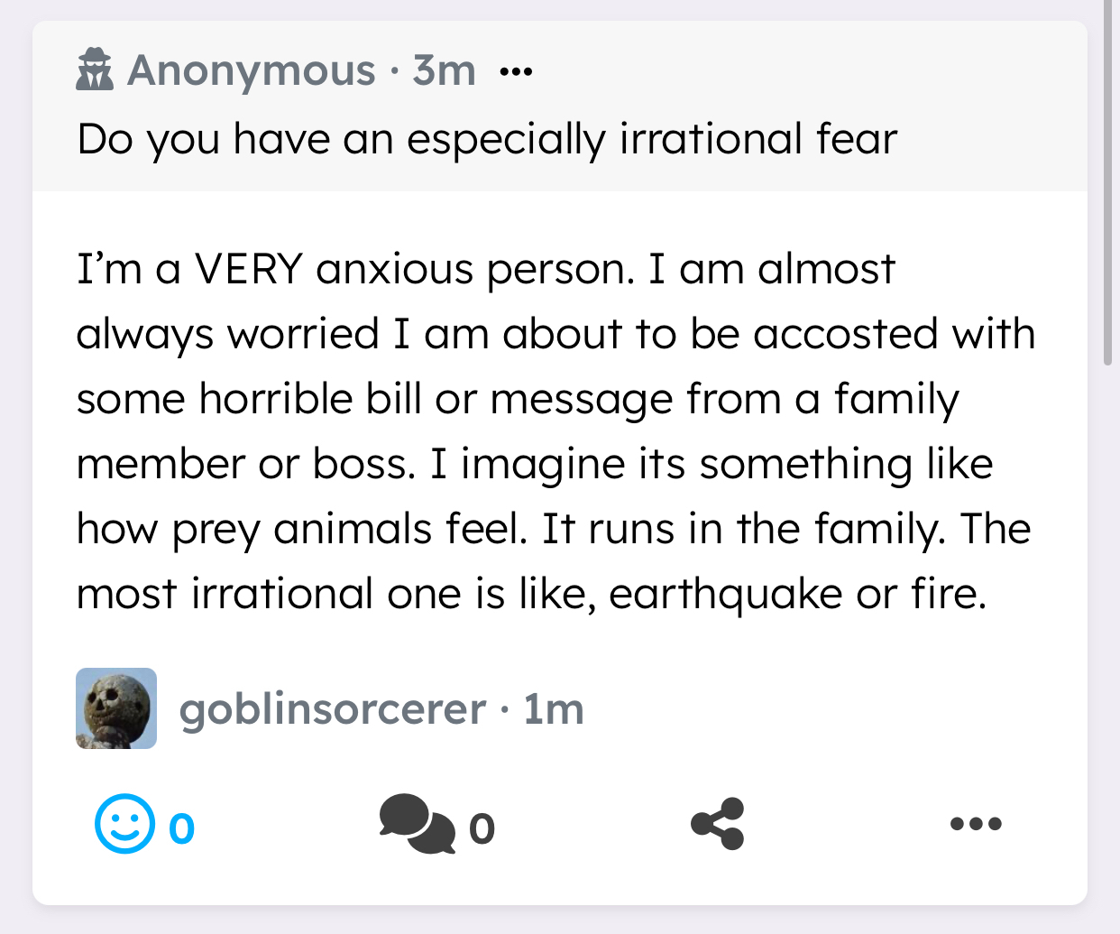Viewport: 1120px width, 934px height.
Task: Share the answer using the share icon
Action: [718, 824]
